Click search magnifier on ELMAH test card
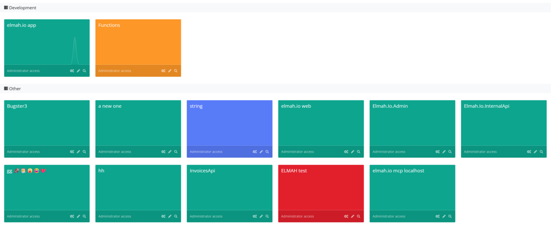The image size is (551, 229). click(359, 216)
